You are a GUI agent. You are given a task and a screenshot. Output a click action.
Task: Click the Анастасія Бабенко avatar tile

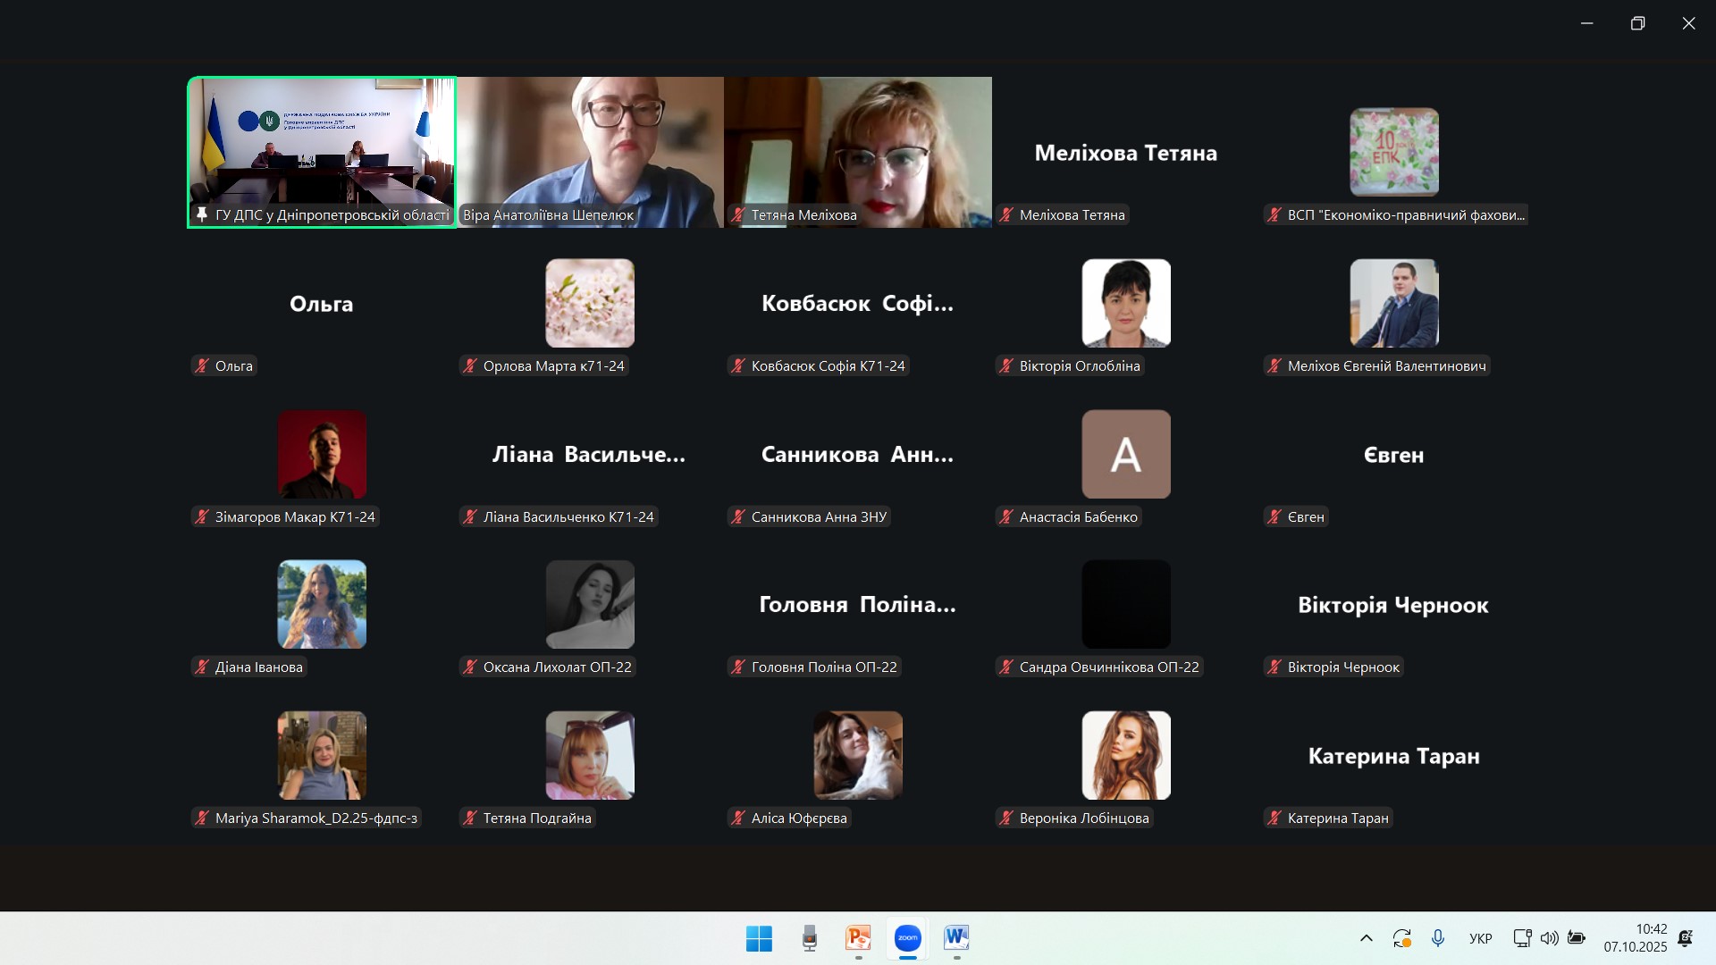1125,454
